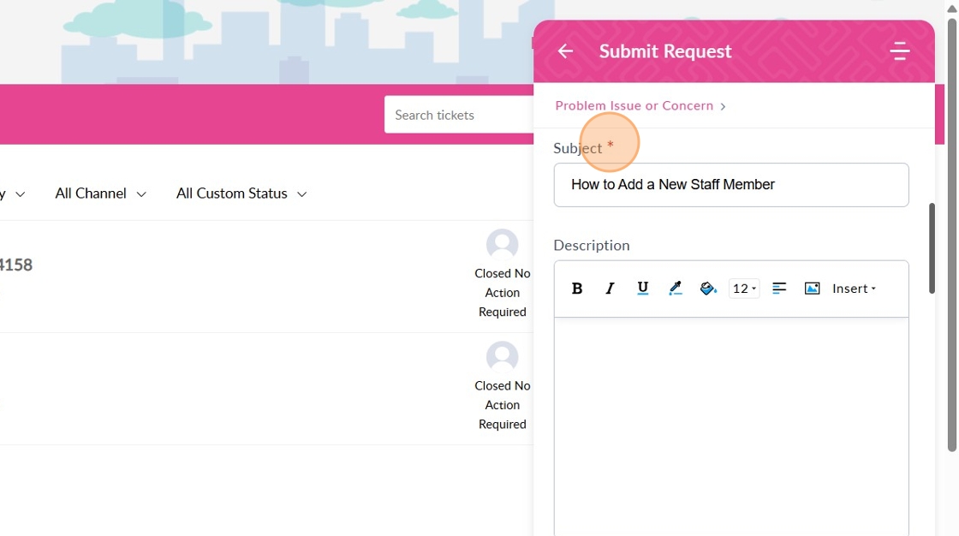Insert an image into the description
The image size is (959, 536).
[x=812, y=289]
